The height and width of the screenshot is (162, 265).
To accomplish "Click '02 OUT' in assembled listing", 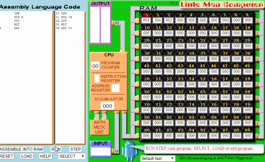I will pos(61,21).
